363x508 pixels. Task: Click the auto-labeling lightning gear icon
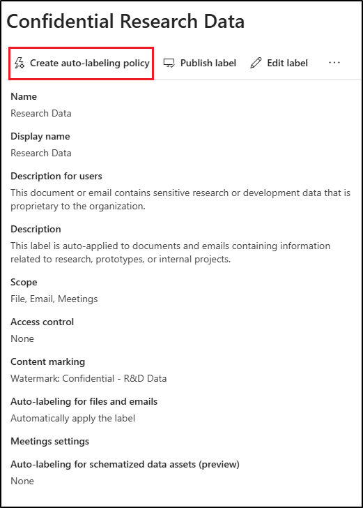point(19,63)
